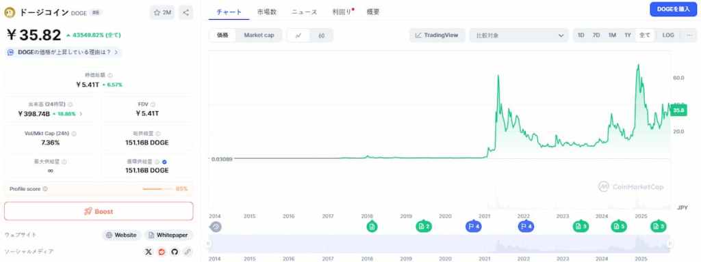This screenshot has width=701, height=262.
Task: Grab the right handle of range selector
Action: pos(670,244)
